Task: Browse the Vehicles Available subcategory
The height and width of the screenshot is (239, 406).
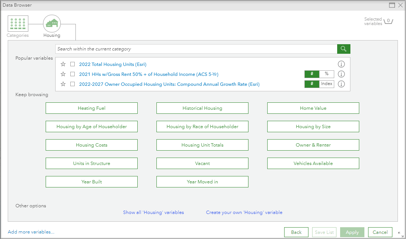Action: 313,163
